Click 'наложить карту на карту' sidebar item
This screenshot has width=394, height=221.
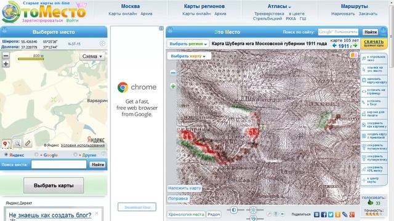(x=374, y=80)
